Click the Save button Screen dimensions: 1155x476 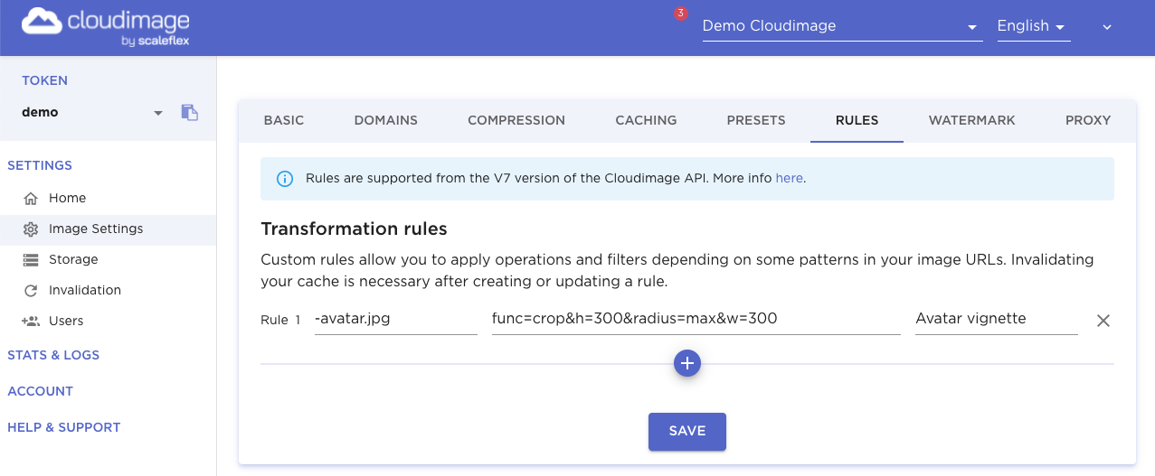687,431
